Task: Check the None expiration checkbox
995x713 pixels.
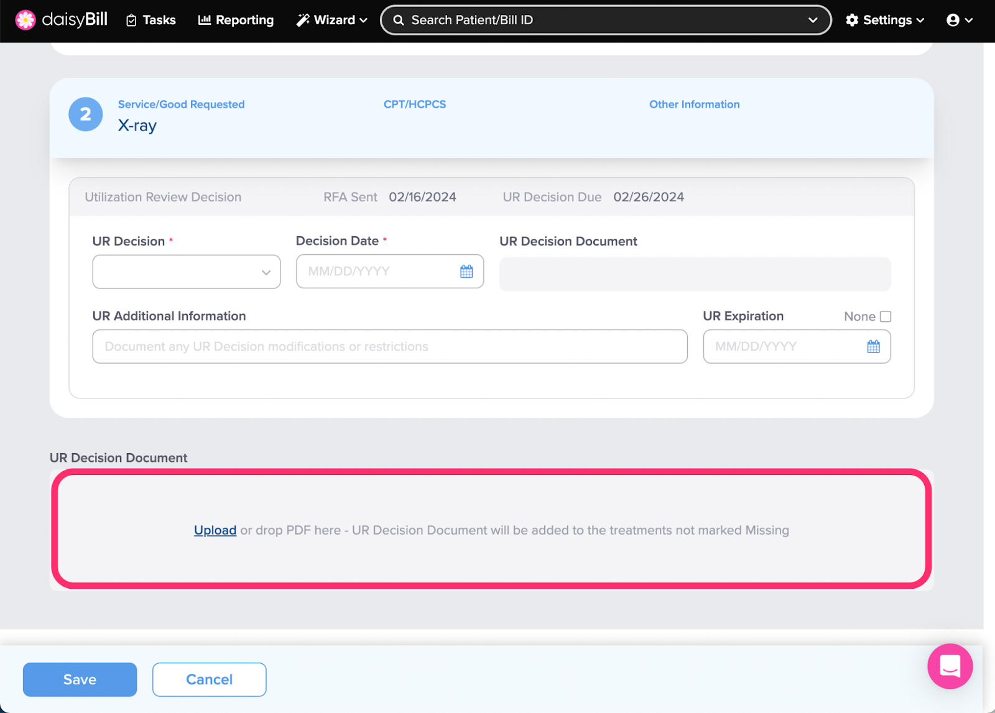Action: [x=886, y=316]
